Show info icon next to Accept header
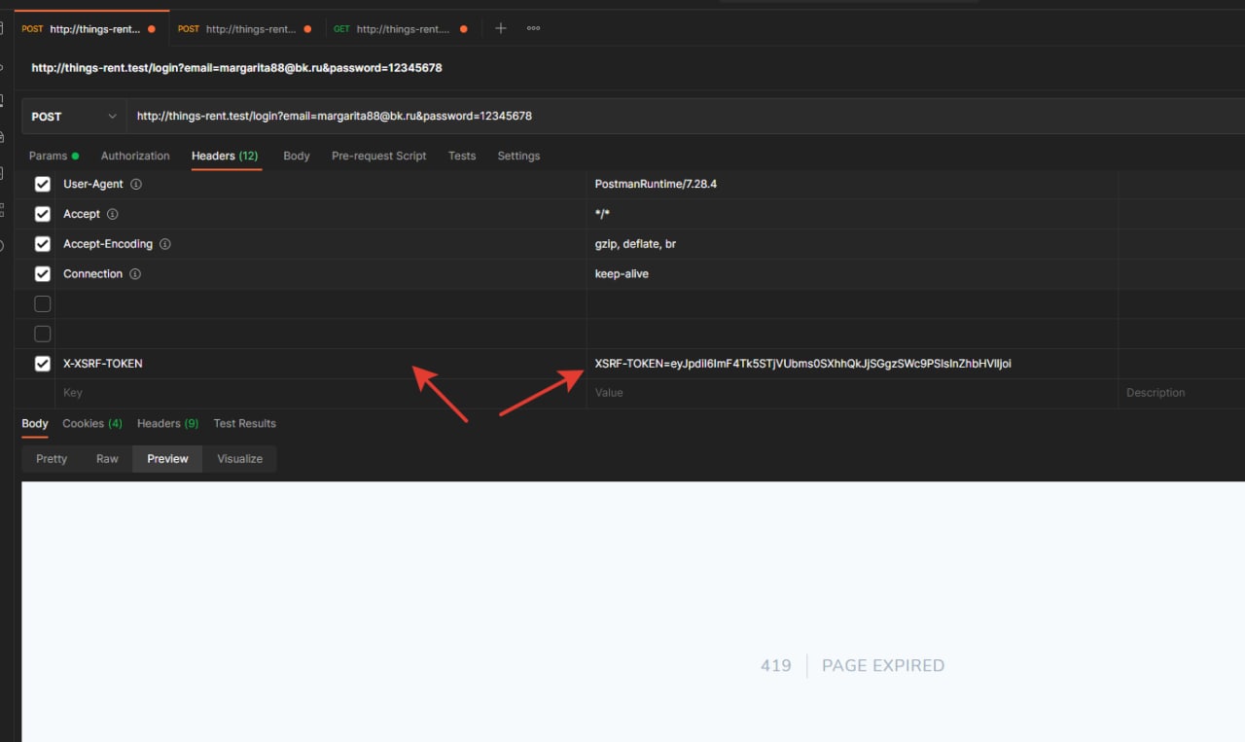The width and height of the screenshot is (1245, 742). pos(112,214)
